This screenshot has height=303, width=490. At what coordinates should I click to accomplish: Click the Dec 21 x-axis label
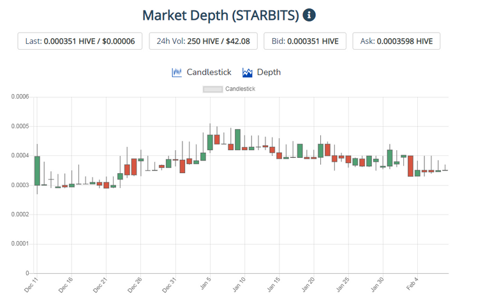[100, 285]
